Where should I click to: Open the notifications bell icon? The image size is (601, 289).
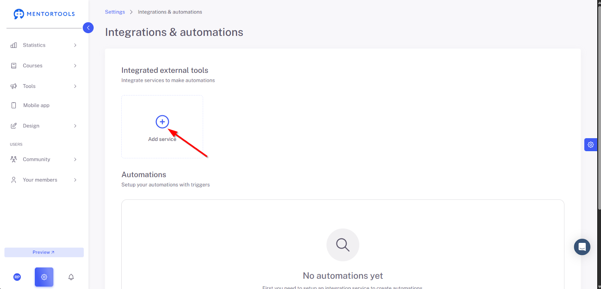(71, 277)
